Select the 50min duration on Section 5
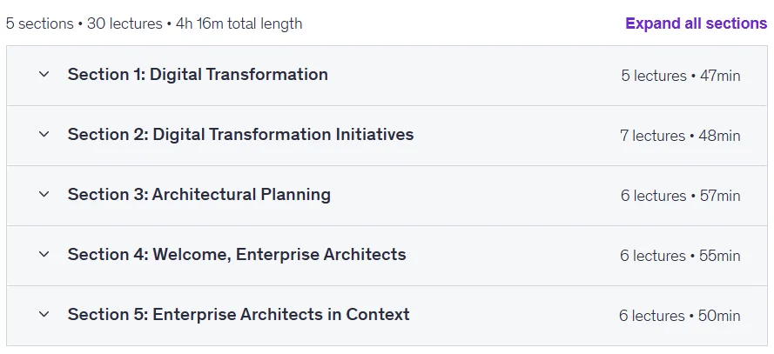 pos(719,316)
